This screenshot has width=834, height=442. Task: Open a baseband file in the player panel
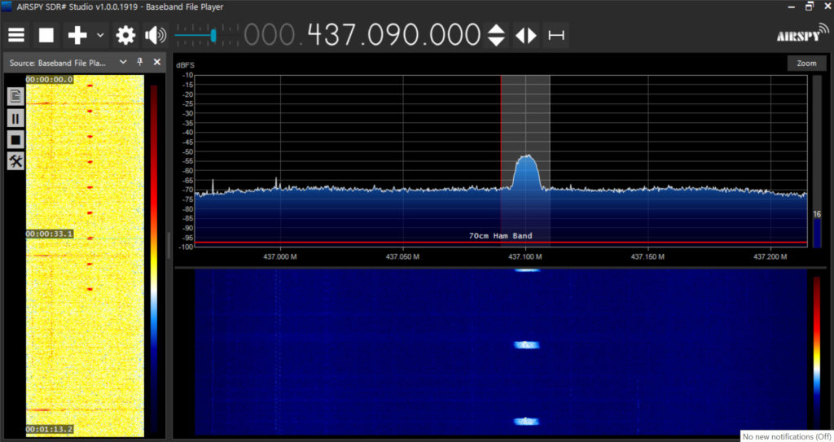coord(15,96)
